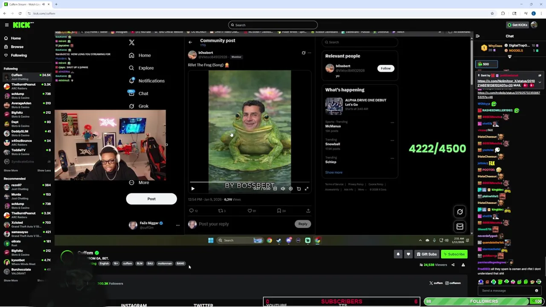Open the pinned x.com Nolimitzor link

tap(506, 83)
